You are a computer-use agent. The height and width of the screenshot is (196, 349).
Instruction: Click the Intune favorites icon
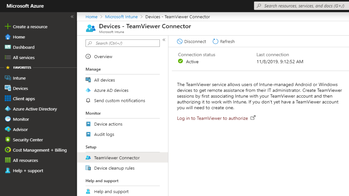click(8, 78)
